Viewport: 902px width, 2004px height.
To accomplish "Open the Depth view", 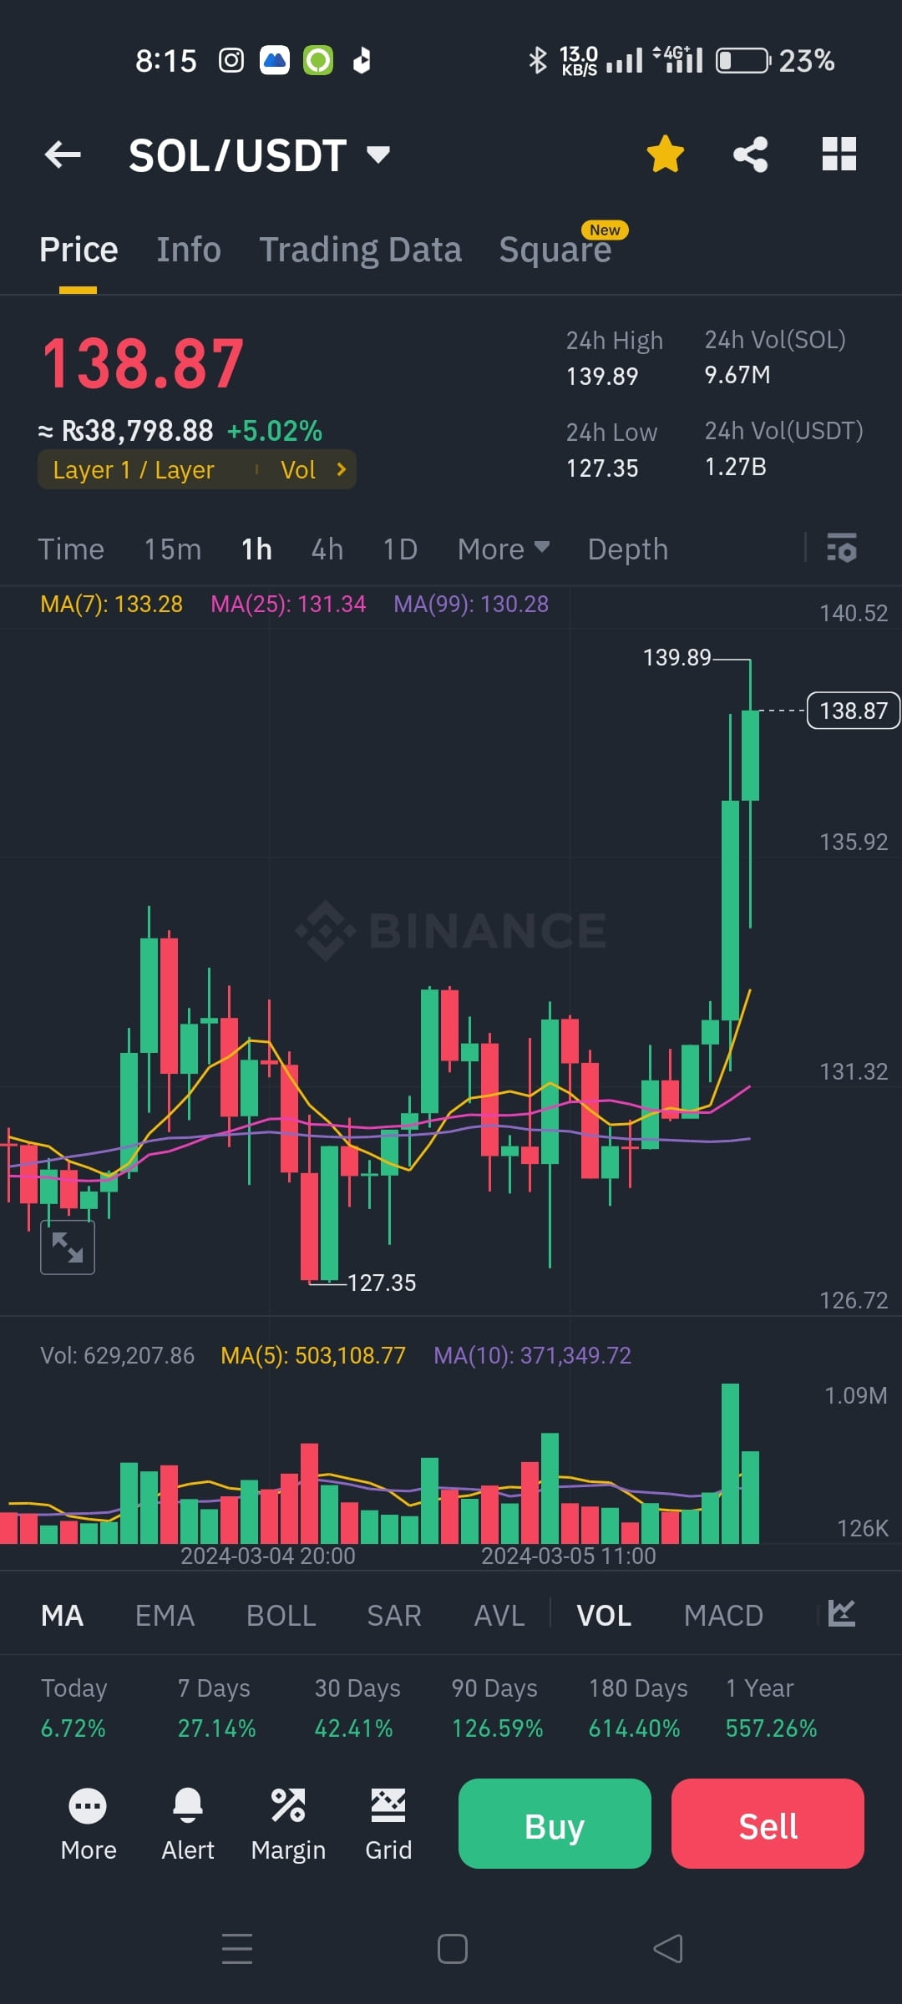I will point(627,549).
